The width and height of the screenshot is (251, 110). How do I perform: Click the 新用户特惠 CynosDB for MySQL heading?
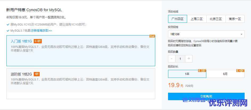pos(34,10)
